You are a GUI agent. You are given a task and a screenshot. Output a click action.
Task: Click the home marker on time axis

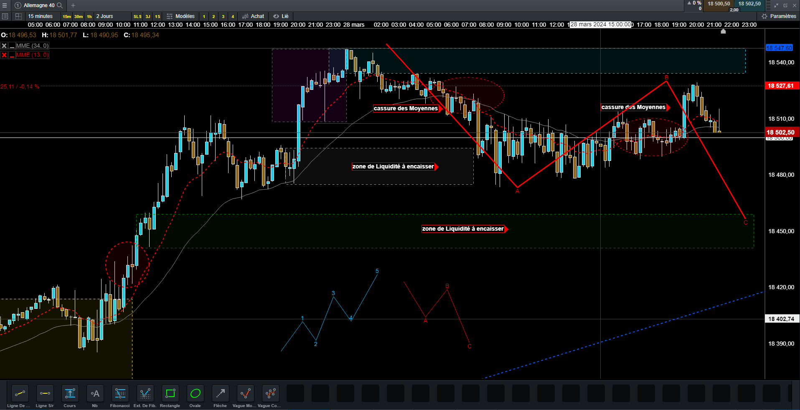(x=723, y=31)
